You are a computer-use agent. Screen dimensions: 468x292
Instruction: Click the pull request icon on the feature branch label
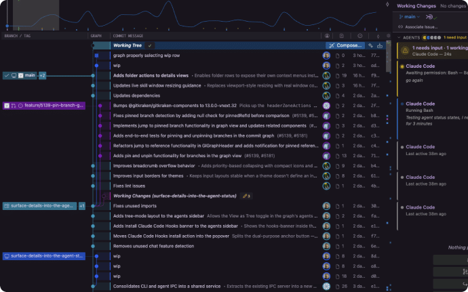[14, 106]
